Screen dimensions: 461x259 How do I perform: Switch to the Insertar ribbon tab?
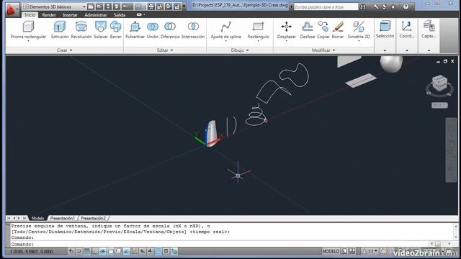[x=70, y=15]
